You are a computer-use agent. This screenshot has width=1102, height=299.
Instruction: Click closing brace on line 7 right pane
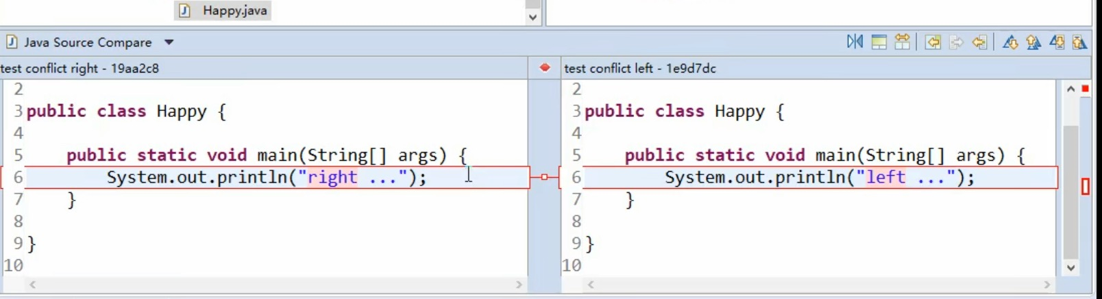click(630, 200)
